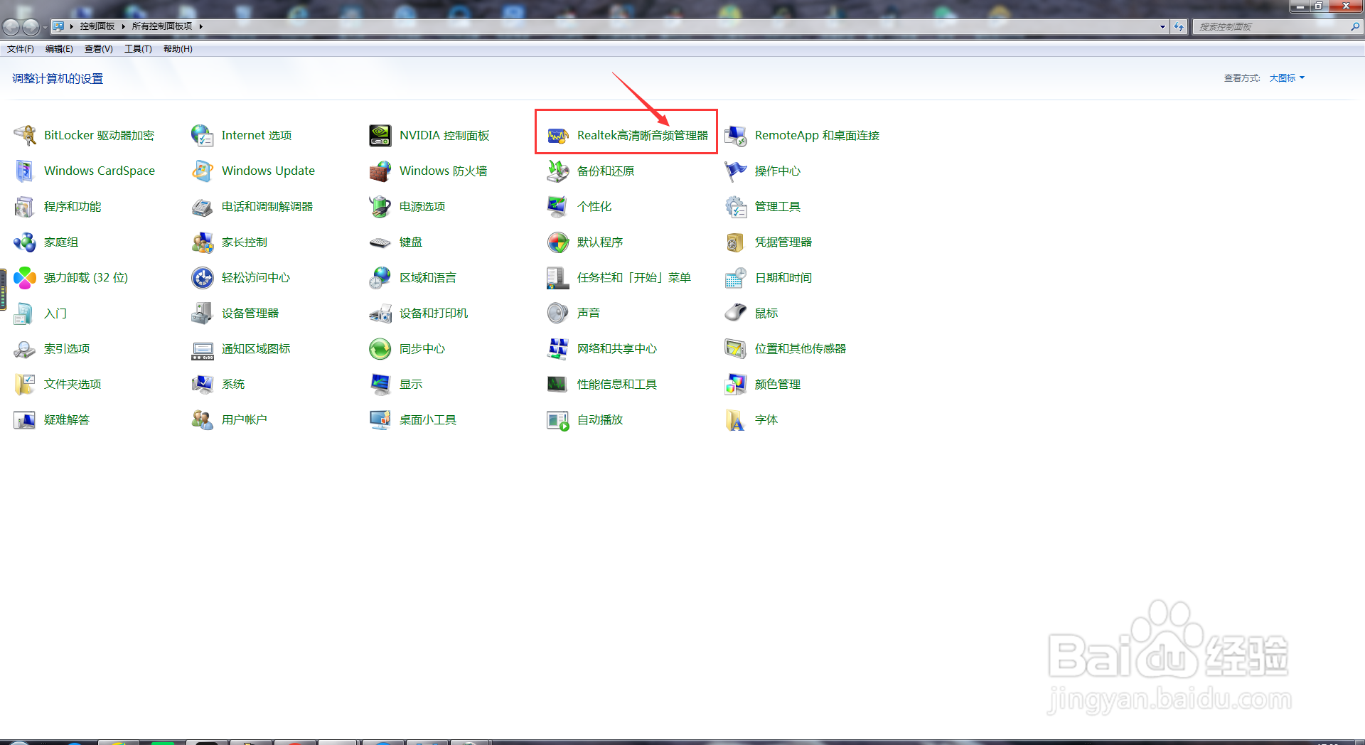Image resolution: width=1365 pixels, height=745 pixels.
Task: Open the 电话和调制解调器 icon
Action: [203, 206]
